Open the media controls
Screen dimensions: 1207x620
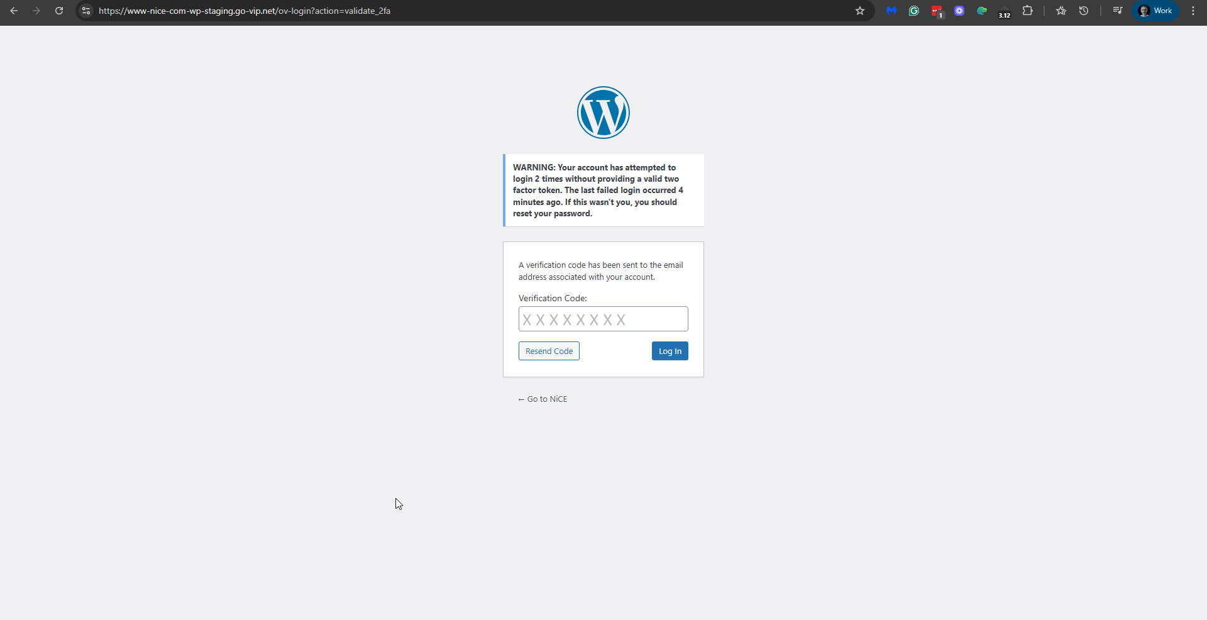click(x=1118, y=11)
